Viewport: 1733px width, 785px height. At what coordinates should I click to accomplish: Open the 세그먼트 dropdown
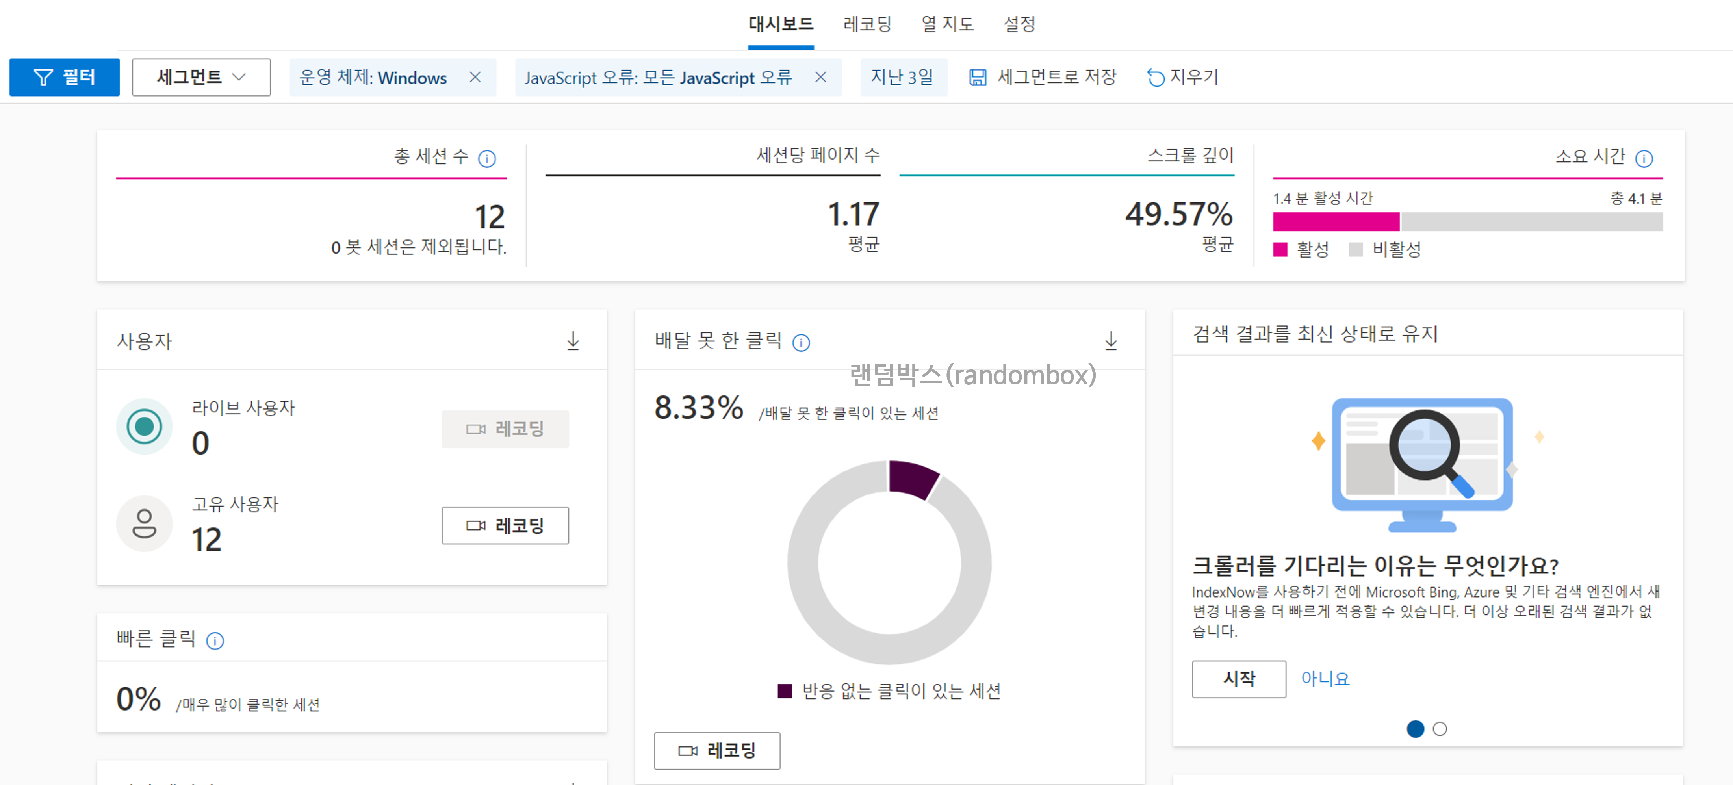tap(200, 77)
